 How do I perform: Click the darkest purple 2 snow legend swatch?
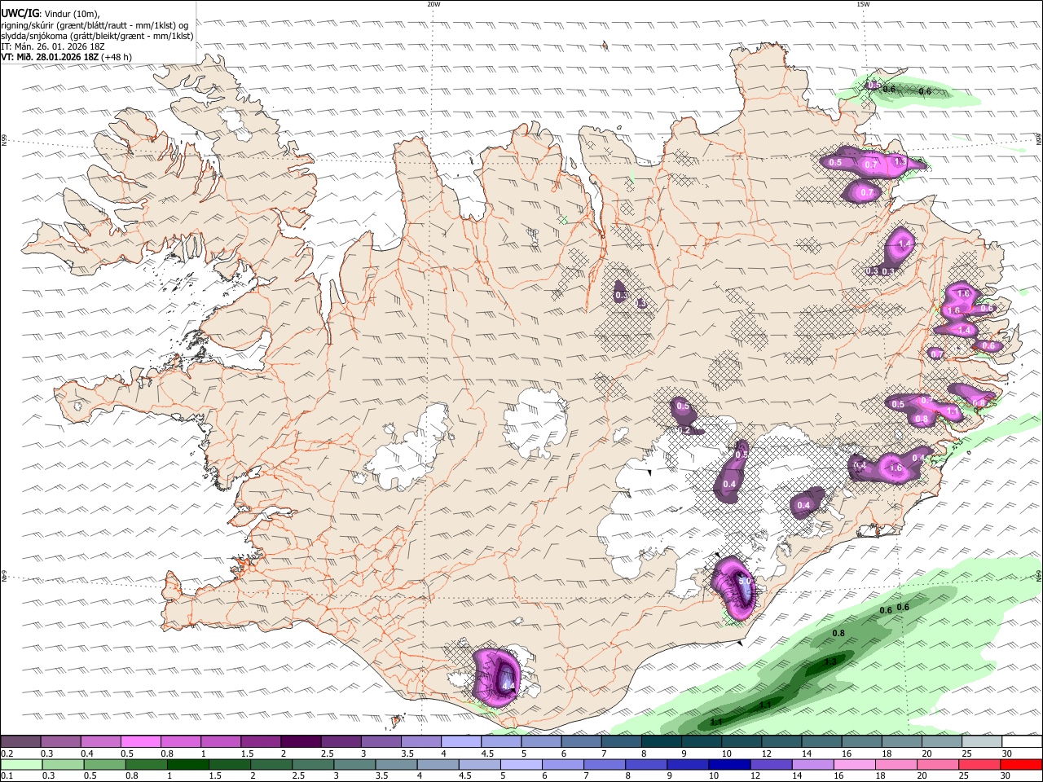tap(301, 741)
